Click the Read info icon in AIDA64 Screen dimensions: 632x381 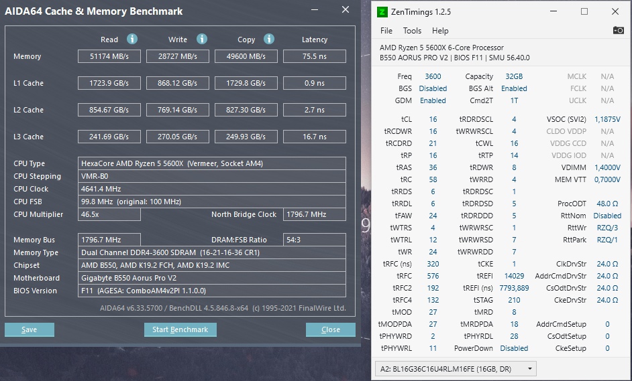coord(131,39)
